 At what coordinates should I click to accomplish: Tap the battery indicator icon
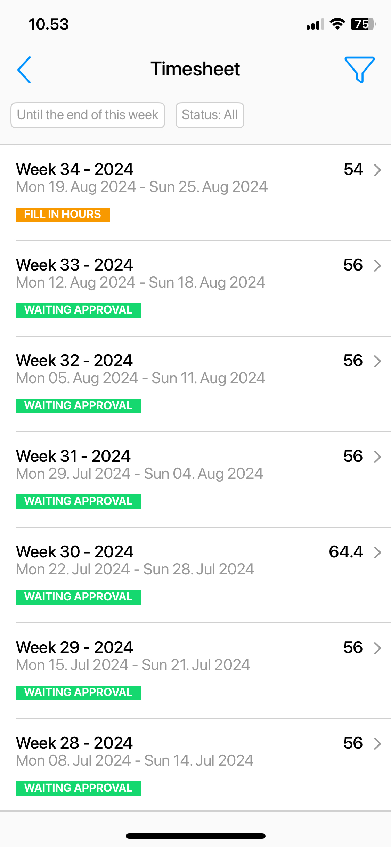[363, 24]
